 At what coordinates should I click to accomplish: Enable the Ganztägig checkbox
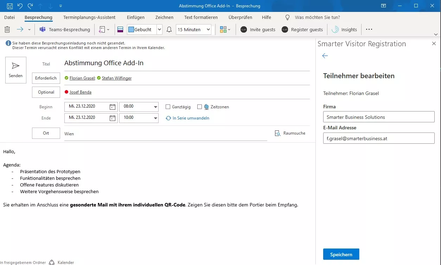(168, 107)
